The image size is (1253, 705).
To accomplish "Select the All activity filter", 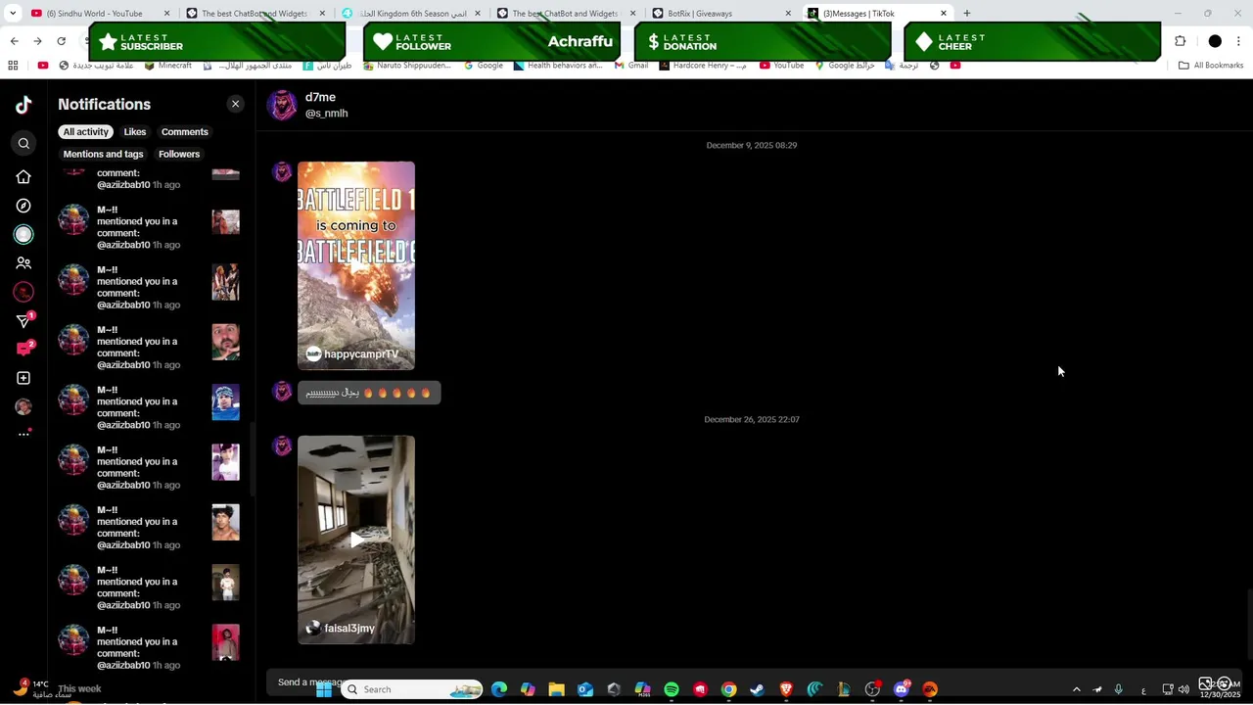I will click(x=86, y=132).
